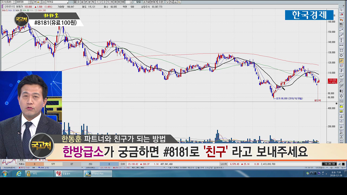Click the bell alert icon in toolbar

pos(38,2)
